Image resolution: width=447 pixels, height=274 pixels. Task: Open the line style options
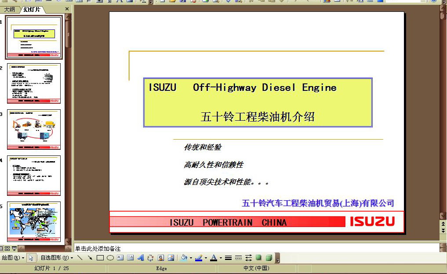[228, 258]
